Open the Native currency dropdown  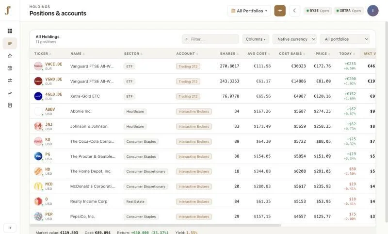(294, 39)
